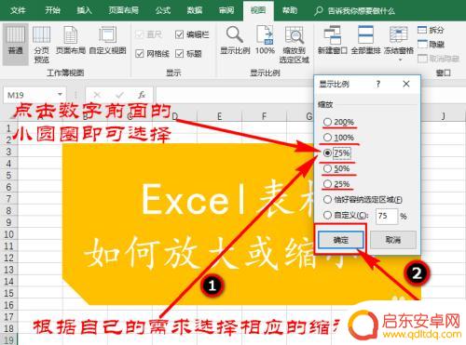The image size is (466, 345).
Task: Click the 拆分 split icon
Action: (x=422, y=30)
